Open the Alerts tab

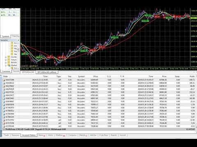point(50,135)
